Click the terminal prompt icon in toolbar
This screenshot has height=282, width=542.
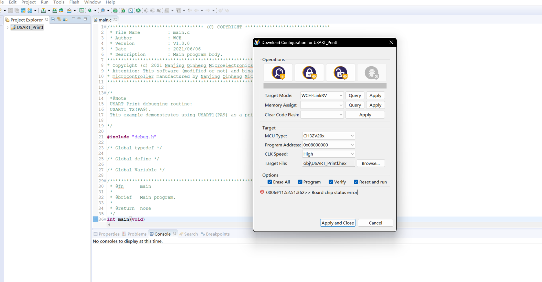(x=131, y=10)
